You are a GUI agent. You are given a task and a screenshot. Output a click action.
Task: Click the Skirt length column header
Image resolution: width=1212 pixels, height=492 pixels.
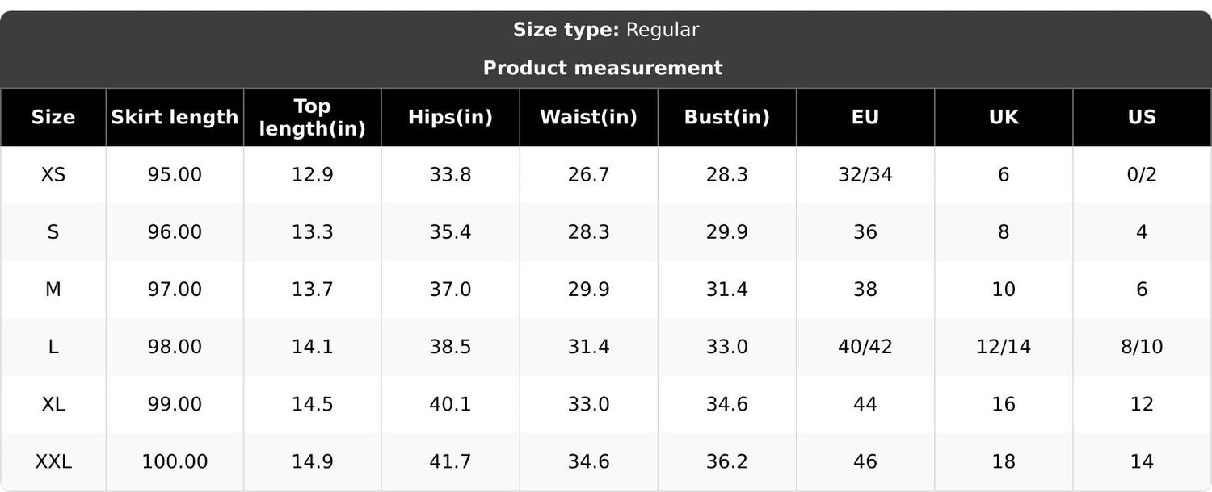click(x=175, y=117)
